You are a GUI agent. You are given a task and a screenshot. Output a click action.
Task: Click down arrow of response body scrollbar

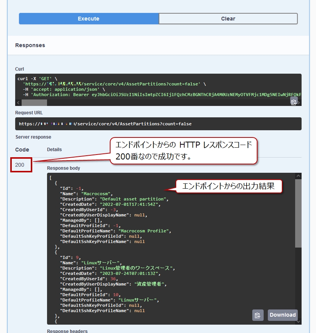(x=298, y=322)
